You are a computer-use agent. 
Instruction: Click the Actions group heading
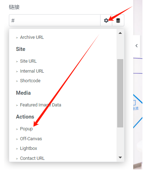(25, 117)
